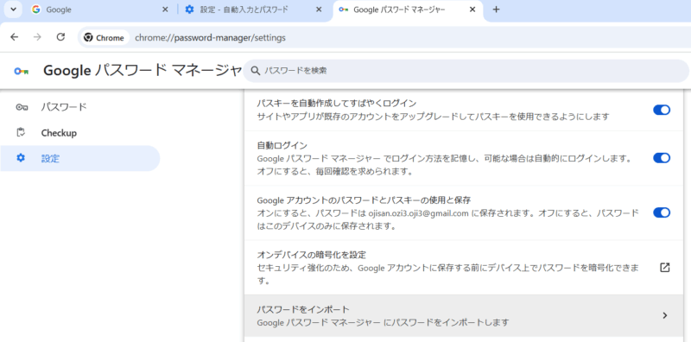Click the gear icon beside 設定

pos(21,158)
